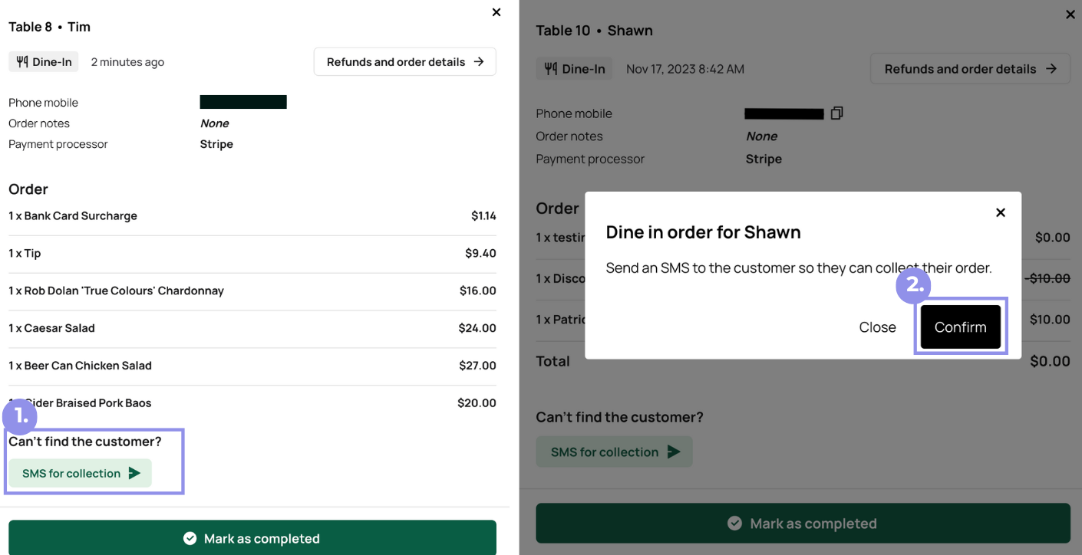This screenshot has height=555, width=1082.
Task: Click the checkmark icon on Table 10's complete button
Action: click(734, 524)
